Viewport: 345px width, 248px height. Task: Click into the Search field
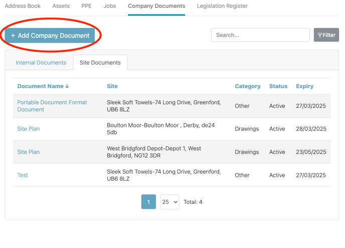pos(260,35)
